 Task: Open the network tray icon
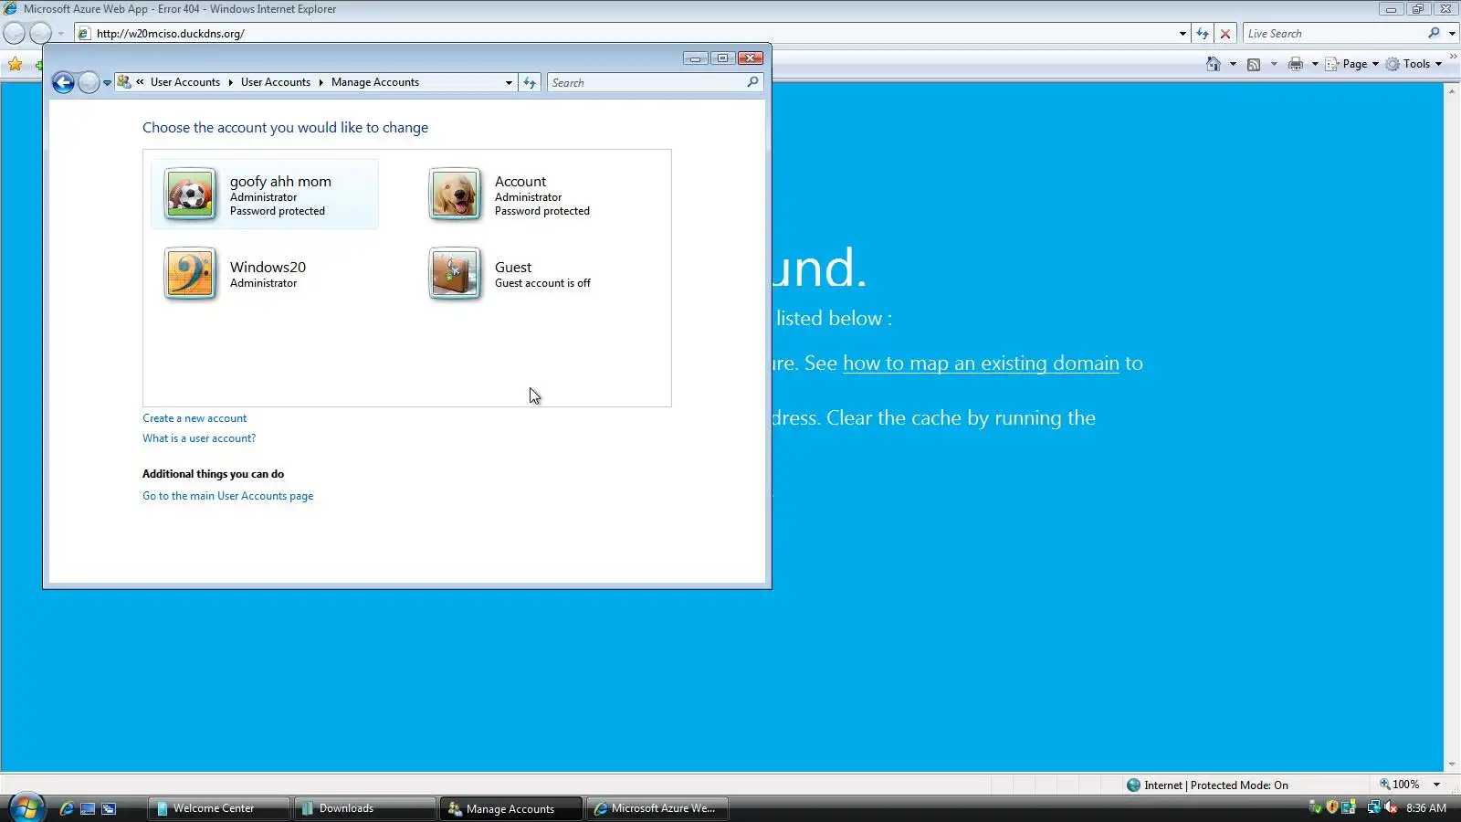pyautogui.click(x=1373, y=807)
